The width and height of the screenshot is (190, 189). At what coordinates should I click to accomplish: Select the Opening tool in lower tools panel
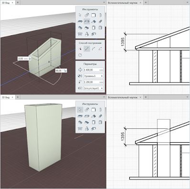coord(87,116)
